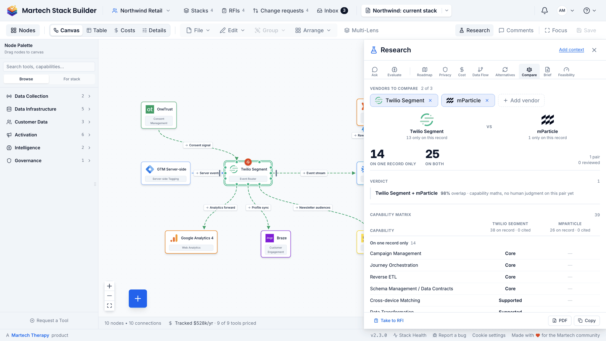
Task: Switch palette to For stack
Action: click(x=72, y=79)
